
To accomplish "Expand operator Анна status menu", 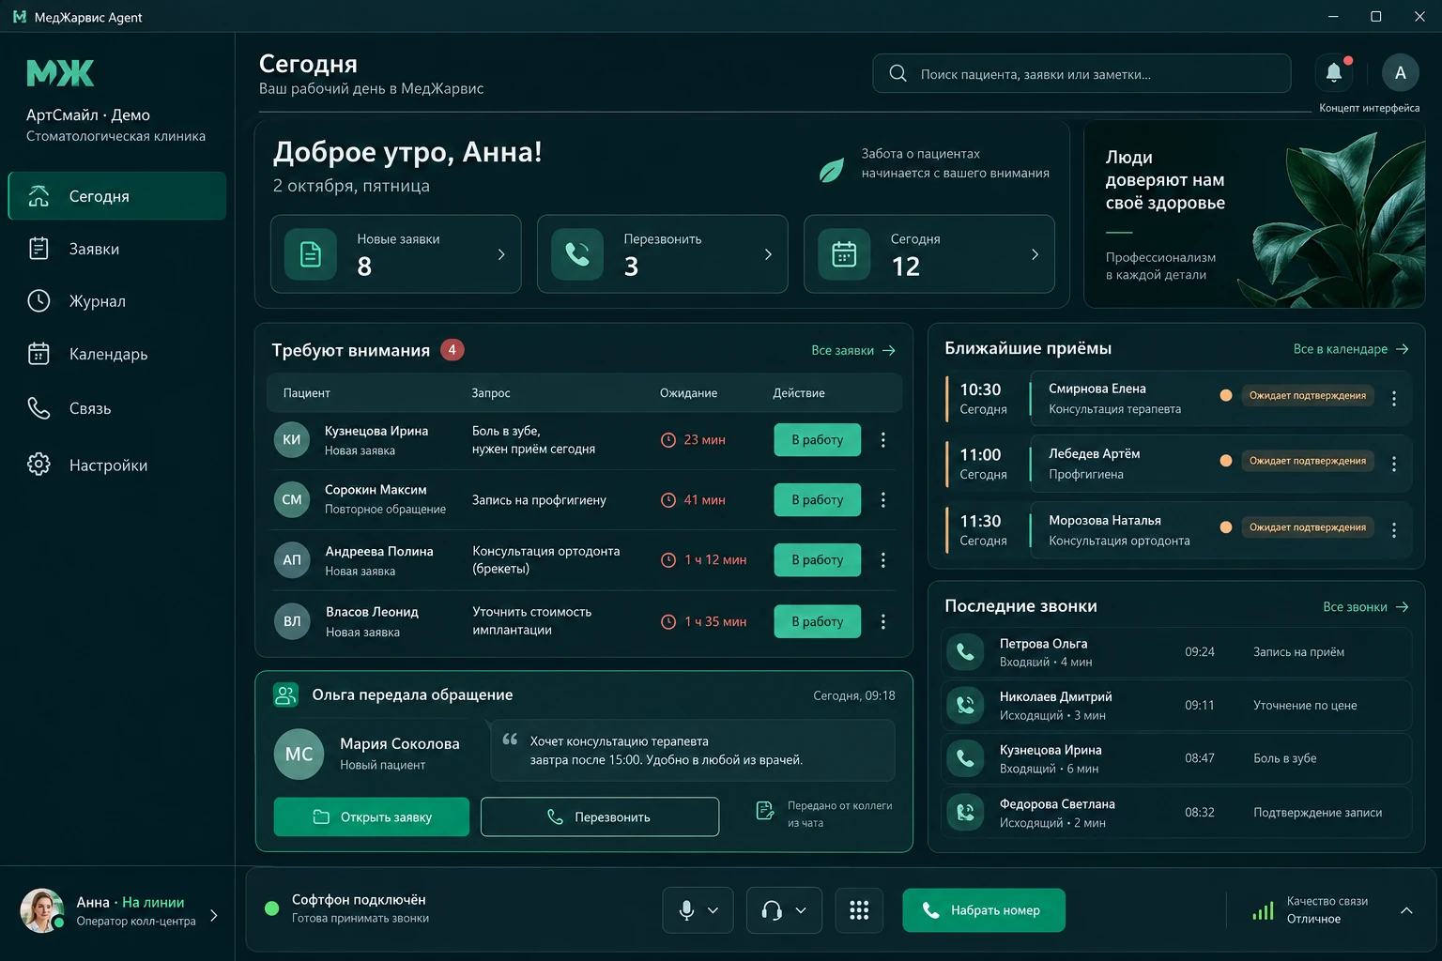I will 214,915.
